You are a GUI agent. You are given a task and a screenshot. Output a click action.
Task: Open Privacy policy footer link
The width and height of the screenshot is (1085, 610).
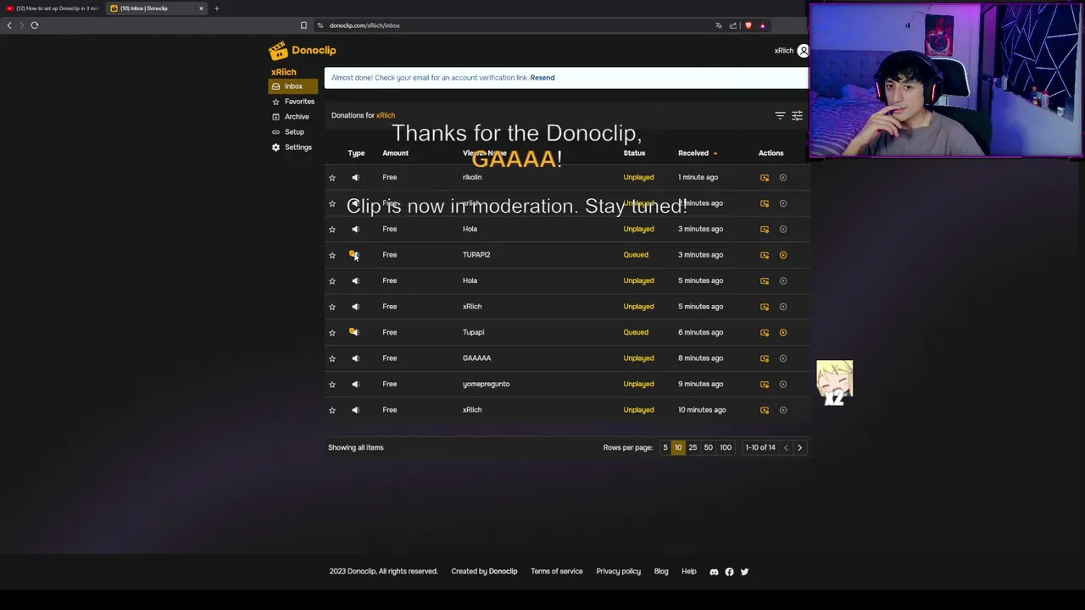(618, 572)
